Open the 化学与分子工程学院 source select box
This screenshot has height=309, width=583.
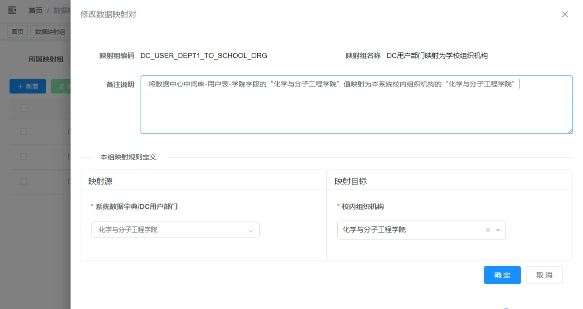point(175,229)
